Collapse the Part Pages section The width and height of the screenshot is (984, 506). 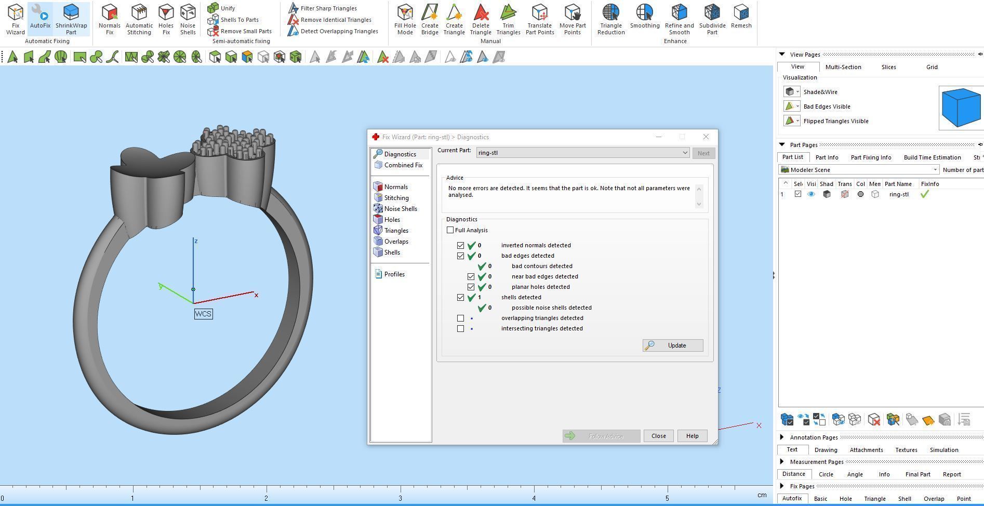click(x=782, y=144)
